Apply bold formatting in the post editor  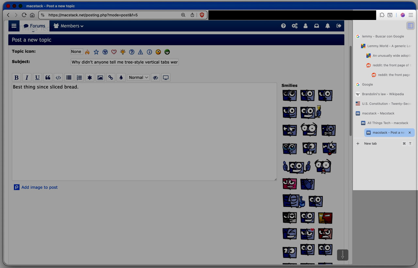[x=16, y=77]
